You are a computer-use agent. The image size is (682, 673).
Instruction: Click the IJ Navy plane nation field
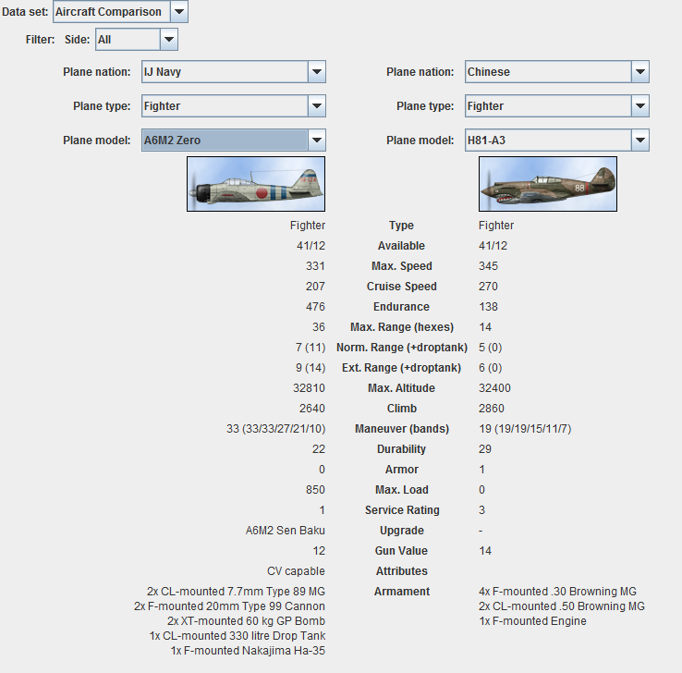225,72
